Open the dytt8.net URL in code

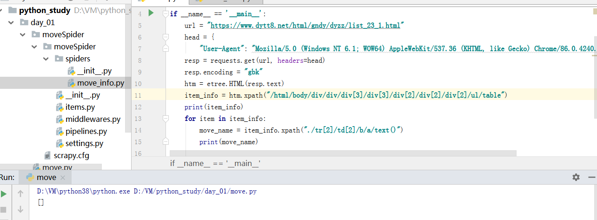305,25
